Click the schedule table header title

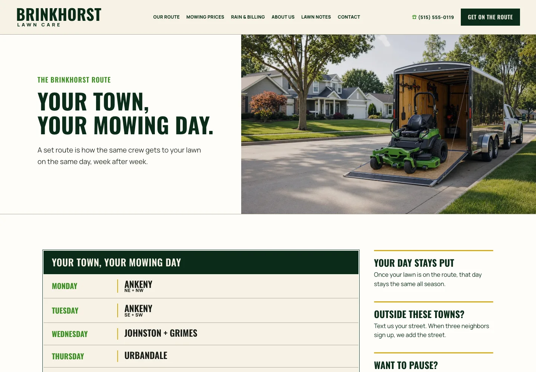point(116,263)
